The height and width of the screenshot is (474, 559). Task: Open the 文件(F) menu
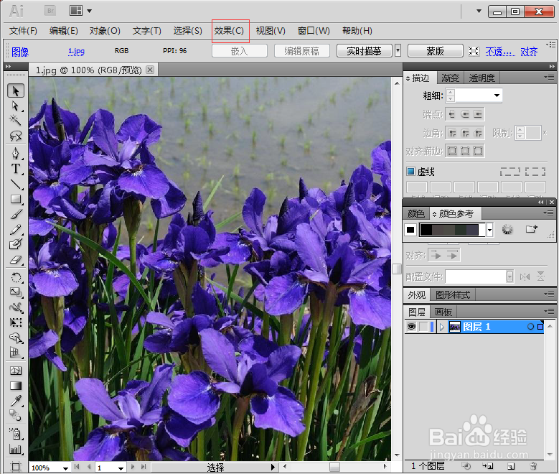coord(23,31)
